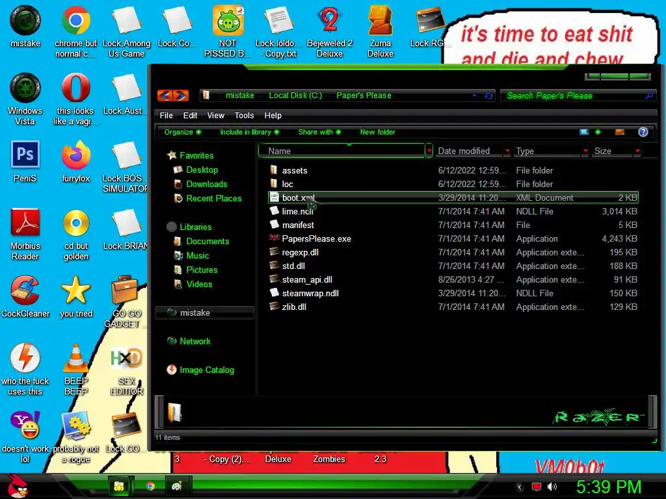Open the Music library

click(198, 256)
